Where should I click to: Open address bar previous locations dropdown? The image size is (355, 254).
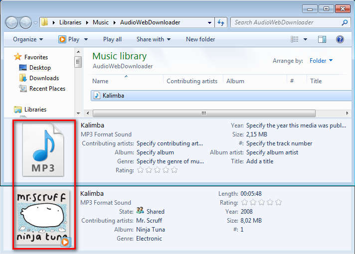[209, 22]
